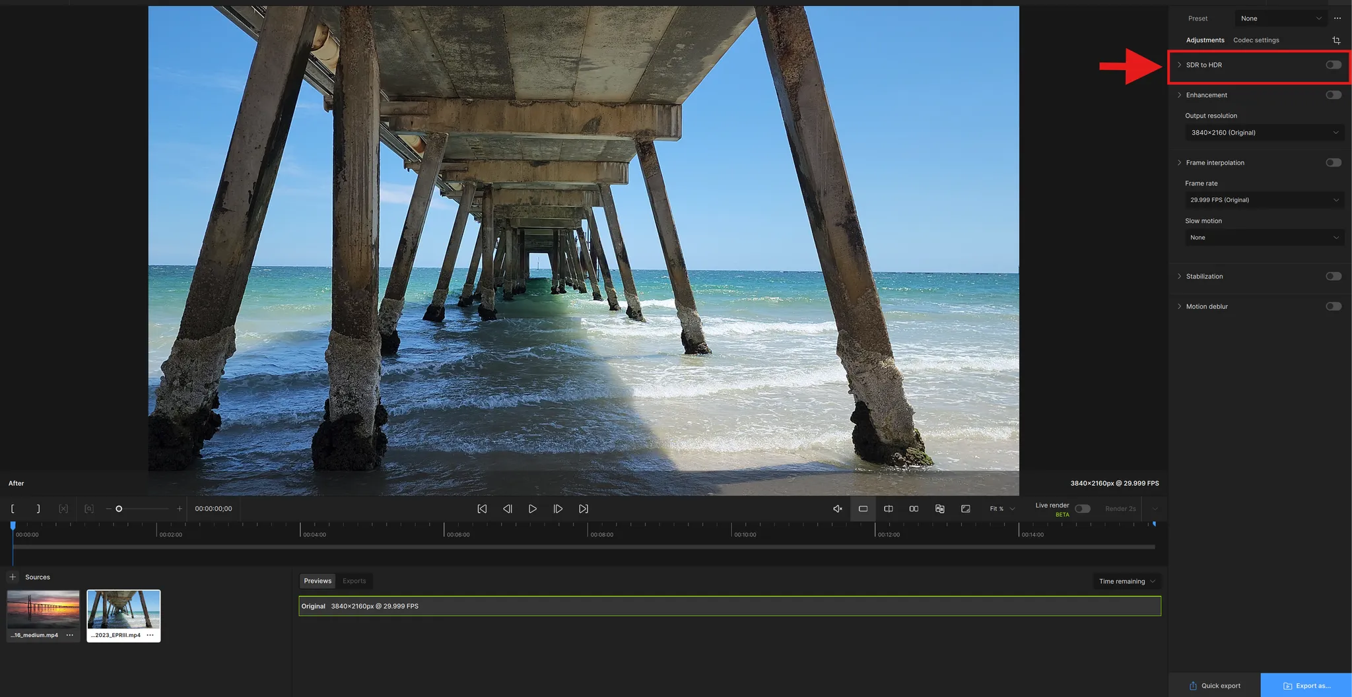Open render options dropdown arrow

point(1155,509)
